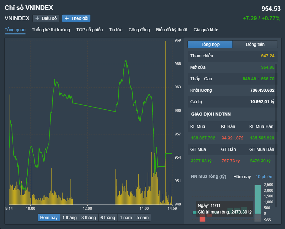Image resolution: width=285 pixels, height=229 pixels.
Task: Click the Mở cửa value 954.95
Action: (268, 67)
